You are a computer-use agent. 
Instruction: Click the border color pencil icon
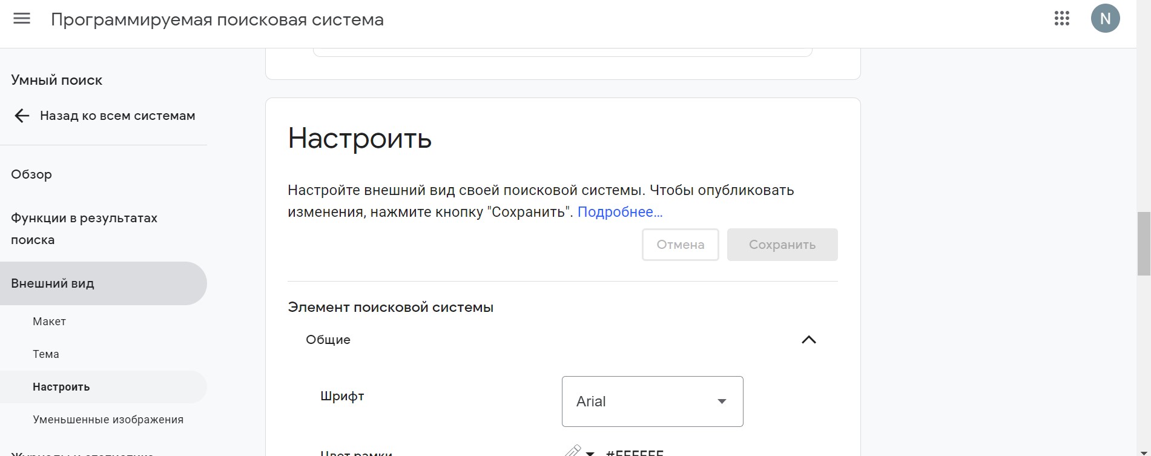[x=572, y=451]
